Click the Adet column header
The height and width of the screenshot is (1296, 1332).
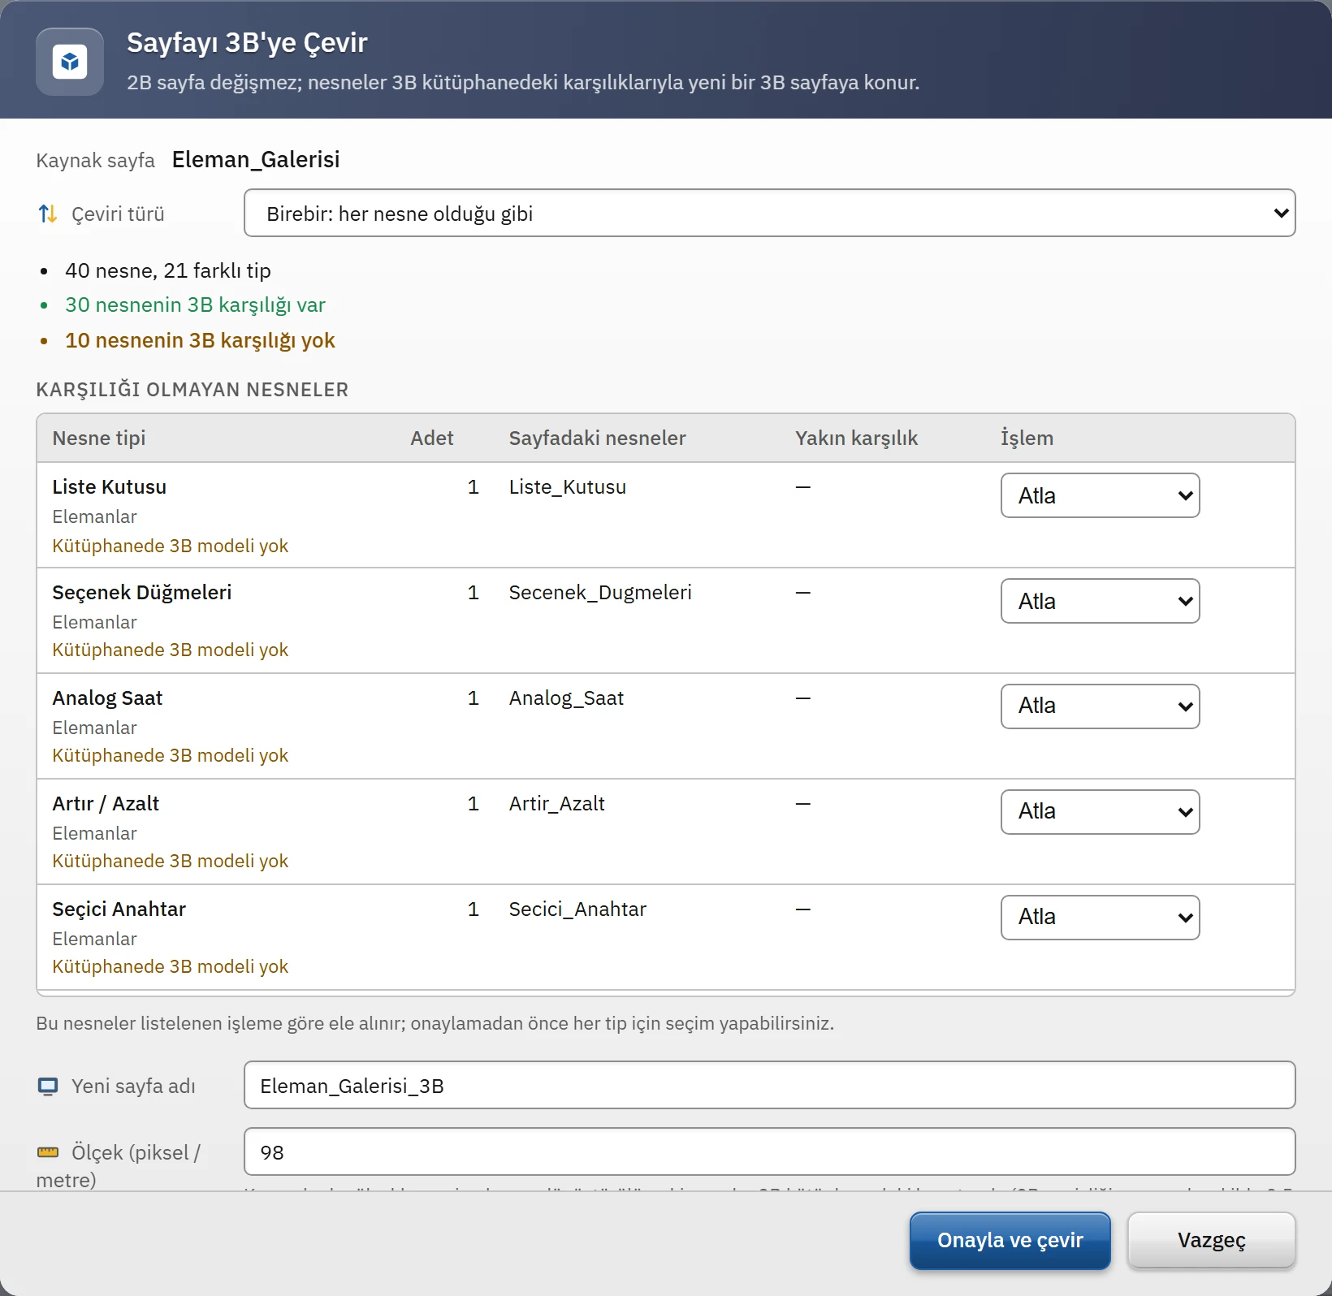click(x=432, y=438)
